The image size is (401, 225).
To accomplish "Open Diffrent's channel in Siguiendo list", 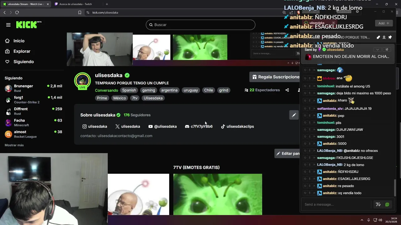I will [33, 111].
